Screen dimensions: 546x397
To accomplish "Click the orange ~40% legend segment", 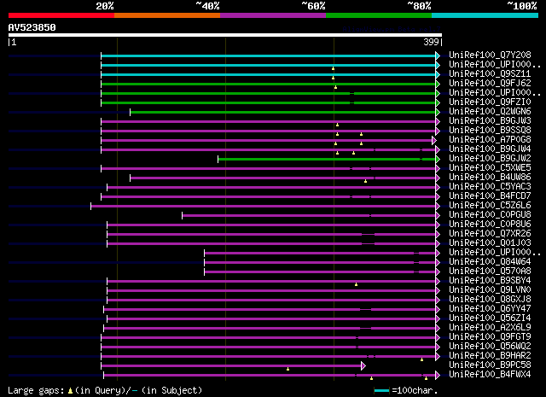I will point(167,15).
